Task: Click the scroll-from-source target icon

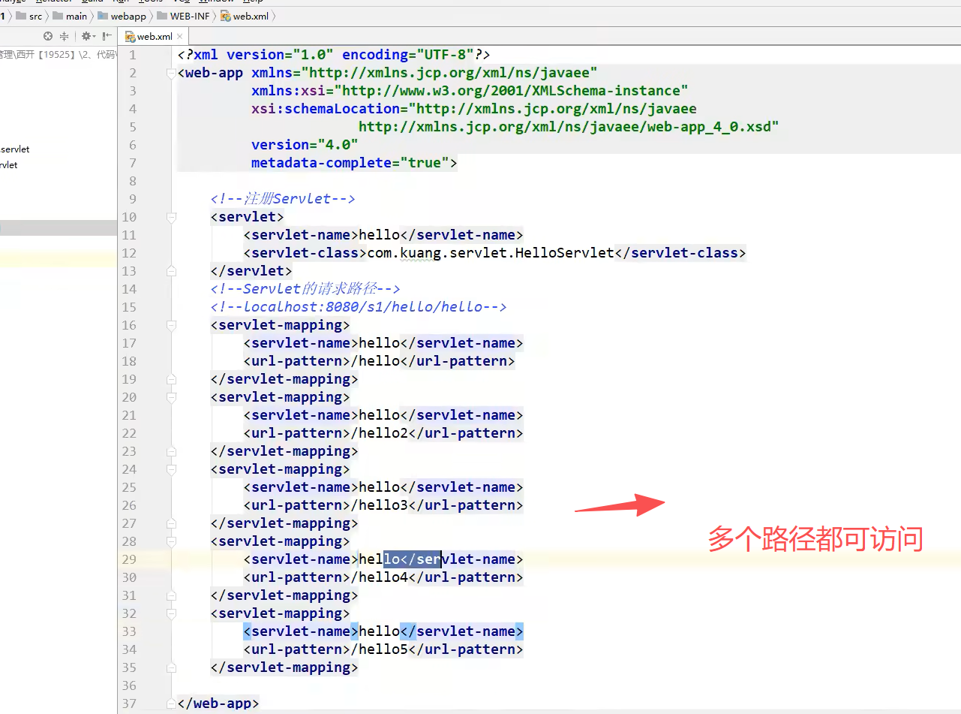Action: click(x=48, y=36)
